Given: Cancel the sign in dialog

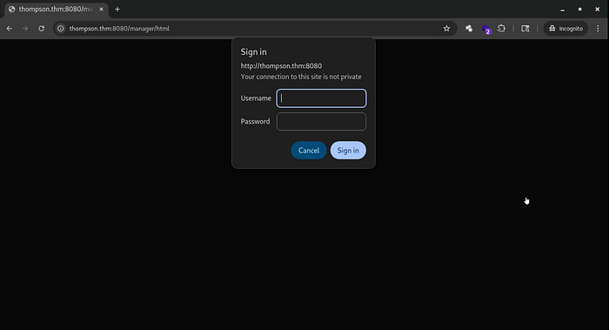Looking at the screenshot, I should (x=309, y=151).
